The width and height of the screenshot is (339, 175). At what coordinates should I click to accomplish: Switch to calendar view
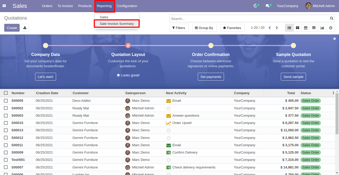click(x=306, y=28)
